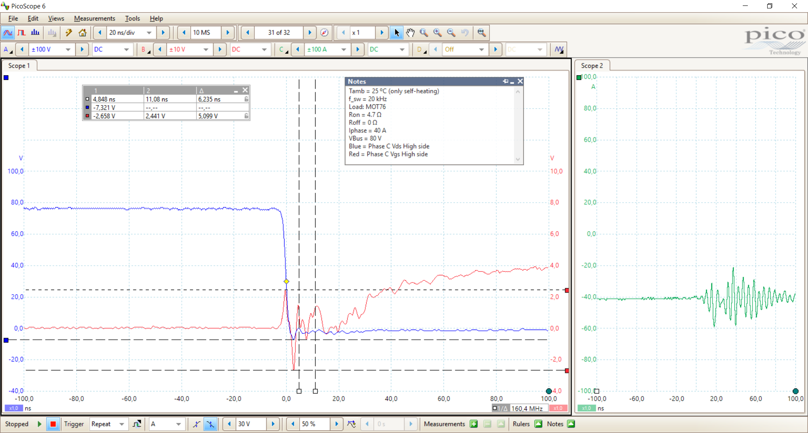Screen dimensions: 808x433
Task: Open Channel B DC coupling dropdown
Action: click(264, 50)
